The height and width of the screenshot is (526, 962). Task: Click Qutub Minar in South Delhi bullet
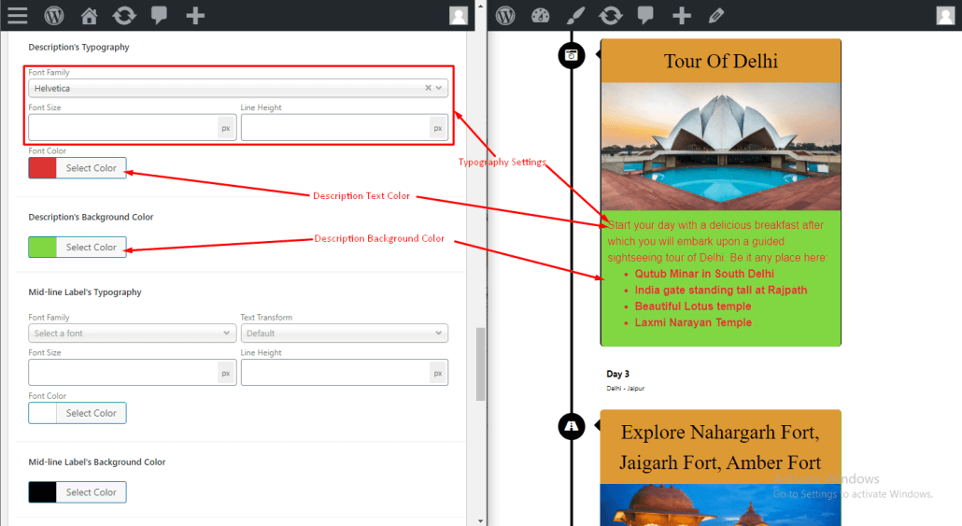(704, 274)
